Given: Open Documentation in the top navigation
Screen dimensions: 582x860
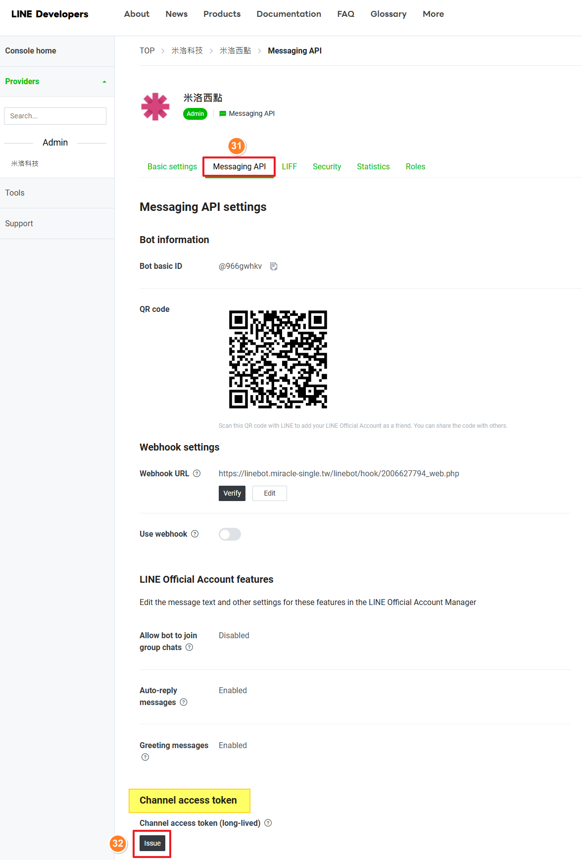Looking at the screenshot, I should 289,14.
